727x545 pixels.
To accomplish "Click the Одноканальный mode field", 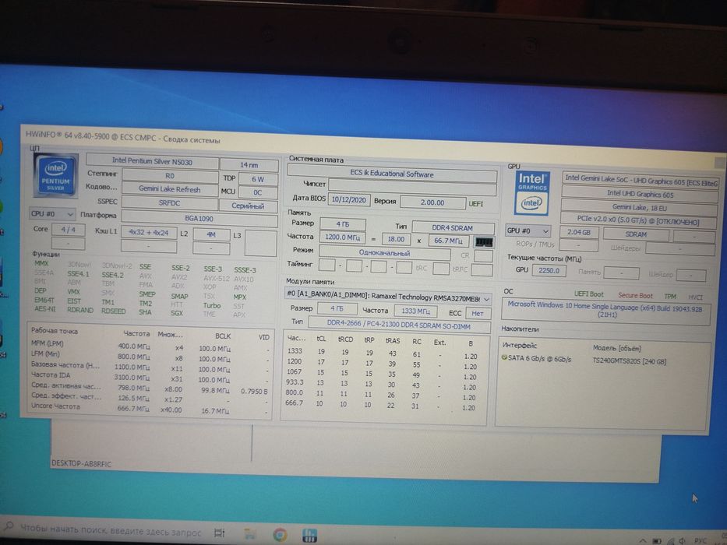I will pyautogui.click(x=384, y=252).
